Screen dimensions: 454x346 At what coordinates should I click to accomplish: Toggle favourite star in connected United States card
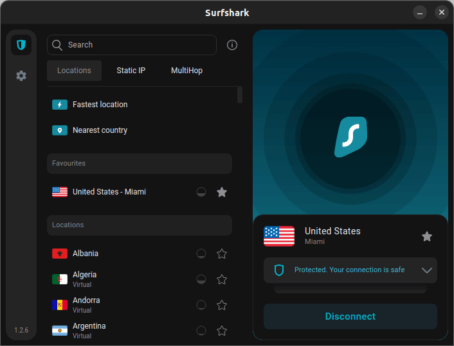[x=427, y=236]
